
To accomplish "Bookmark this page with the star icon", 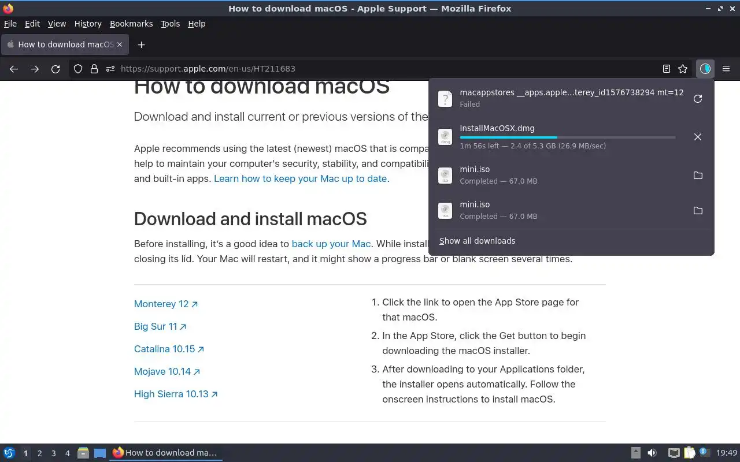I will [x=683, y=69].
